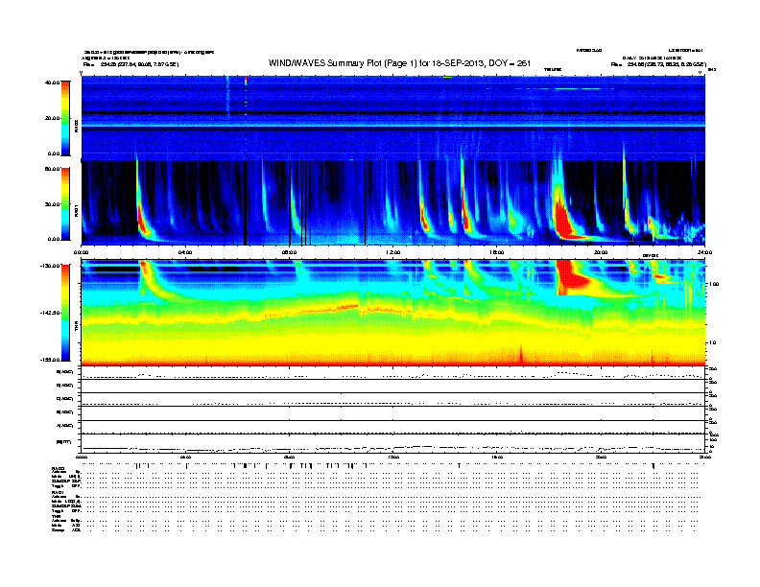Viewport: 760px width, 587px height.
Task: Select the 30.00 color scale label
Action: point(52,204)
